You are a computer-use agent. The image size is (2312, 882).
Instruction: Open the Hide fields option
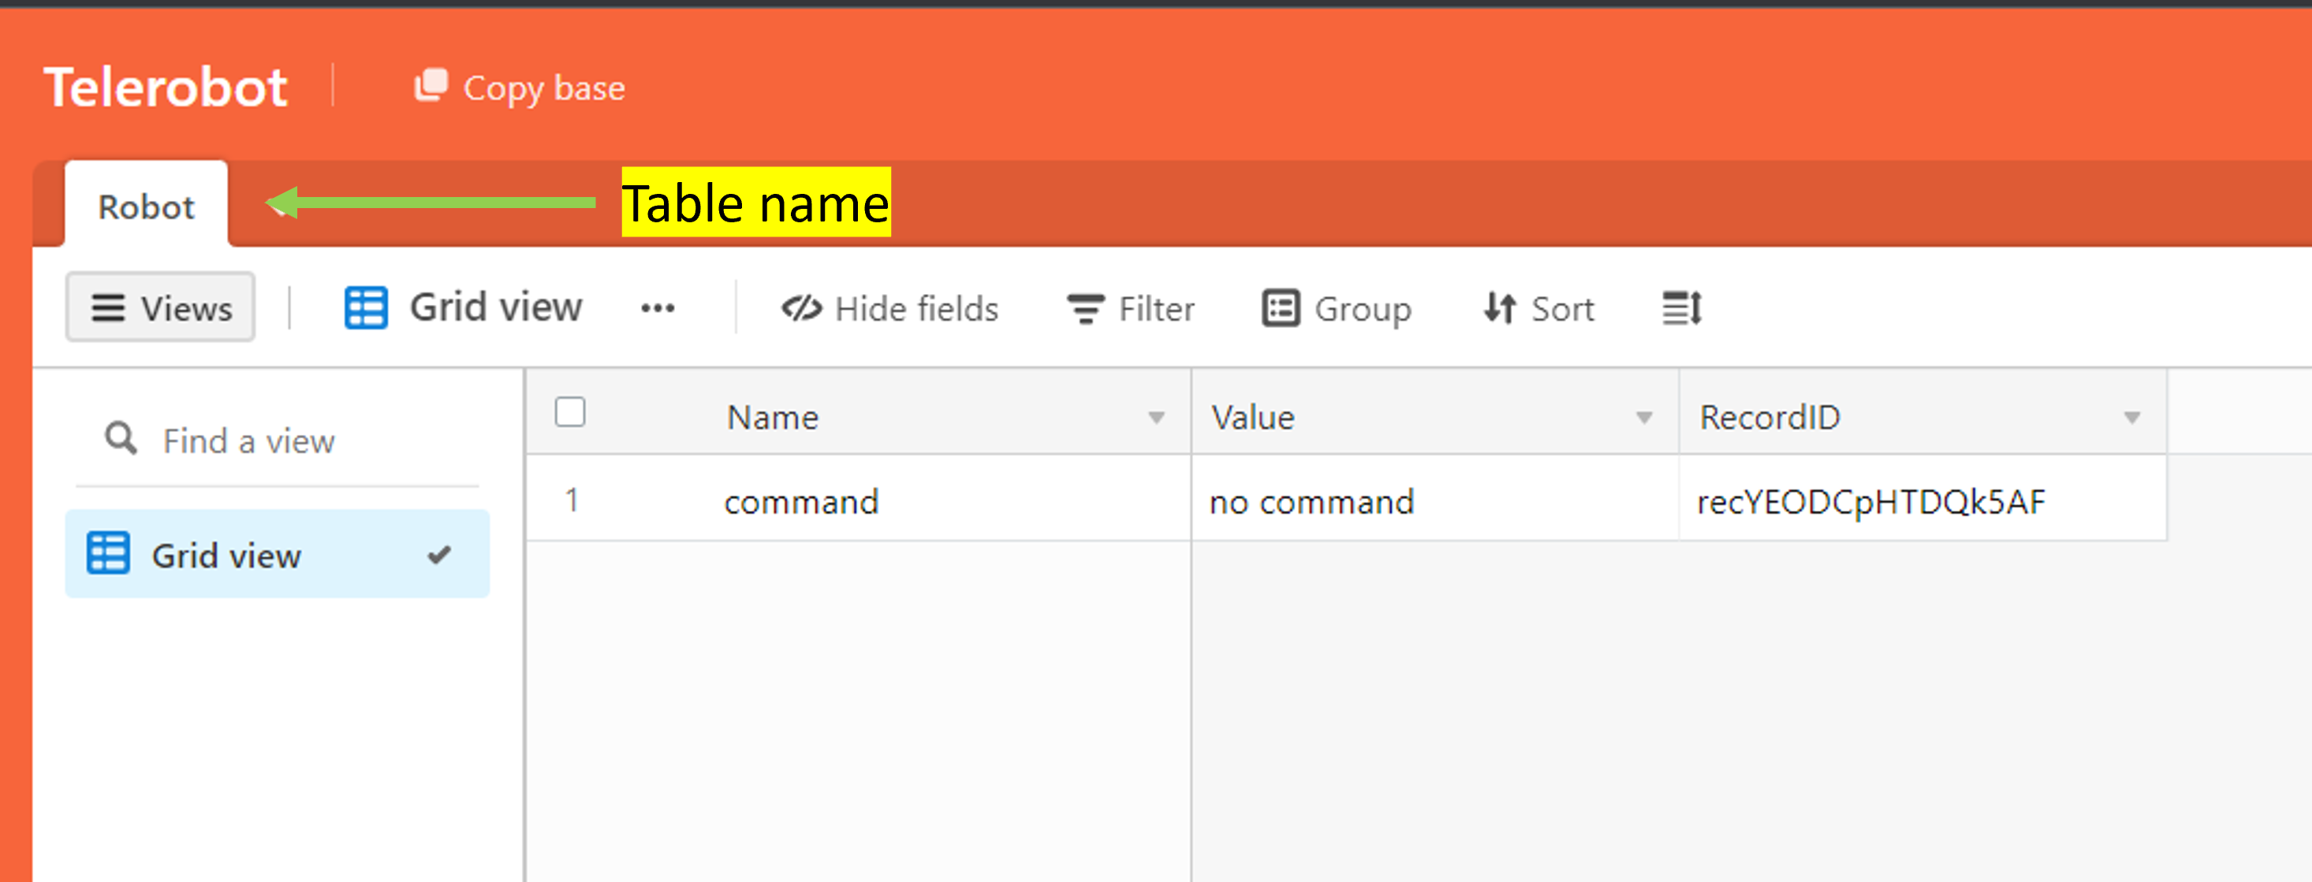pos(889,309)
